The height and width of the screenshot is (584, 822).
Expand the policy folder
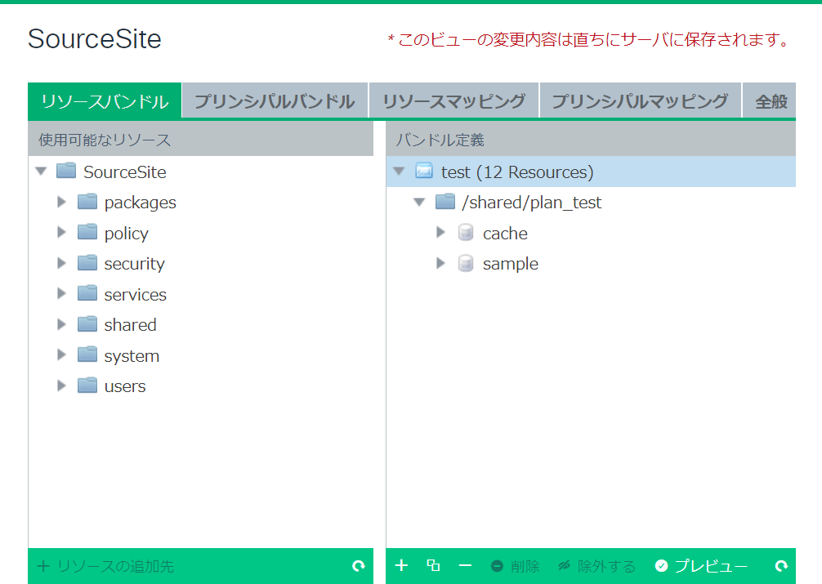(61, 232)
